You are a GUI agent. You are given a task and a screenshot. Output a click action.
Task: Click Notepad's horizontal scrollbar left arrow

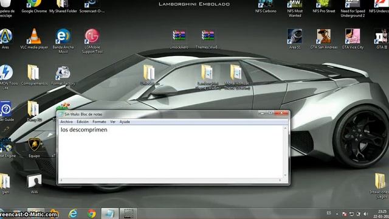coord(61,180)
